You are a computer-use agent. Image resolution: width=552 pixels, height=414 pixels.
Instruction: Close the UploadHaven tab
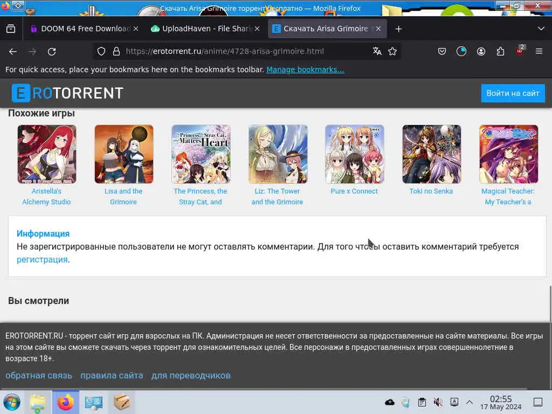pos(257,29)
